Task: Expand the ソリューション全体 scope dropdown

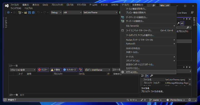Action: pos(22,70)
